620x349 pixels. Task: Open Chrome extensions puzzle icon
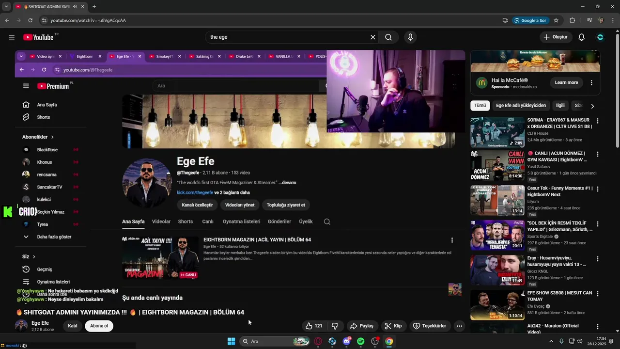(573, 20)
